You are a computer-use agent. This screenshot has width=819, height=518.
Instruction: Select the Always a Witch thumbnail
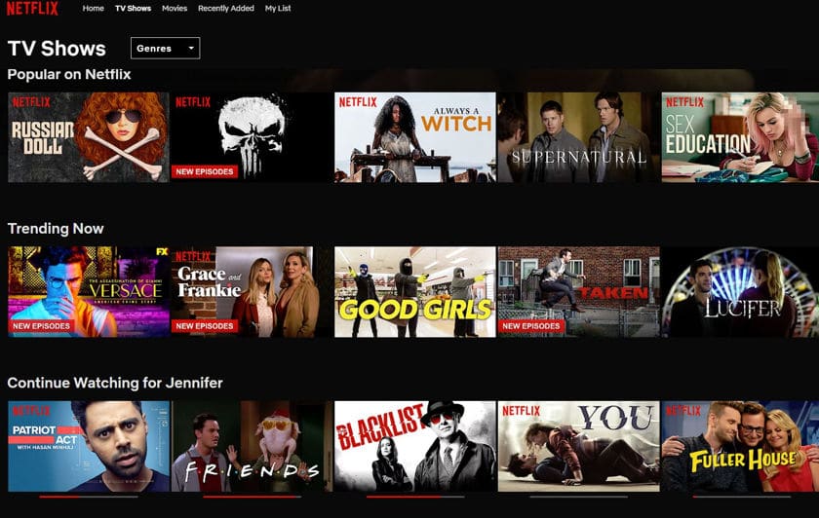[x=415, y=137]
